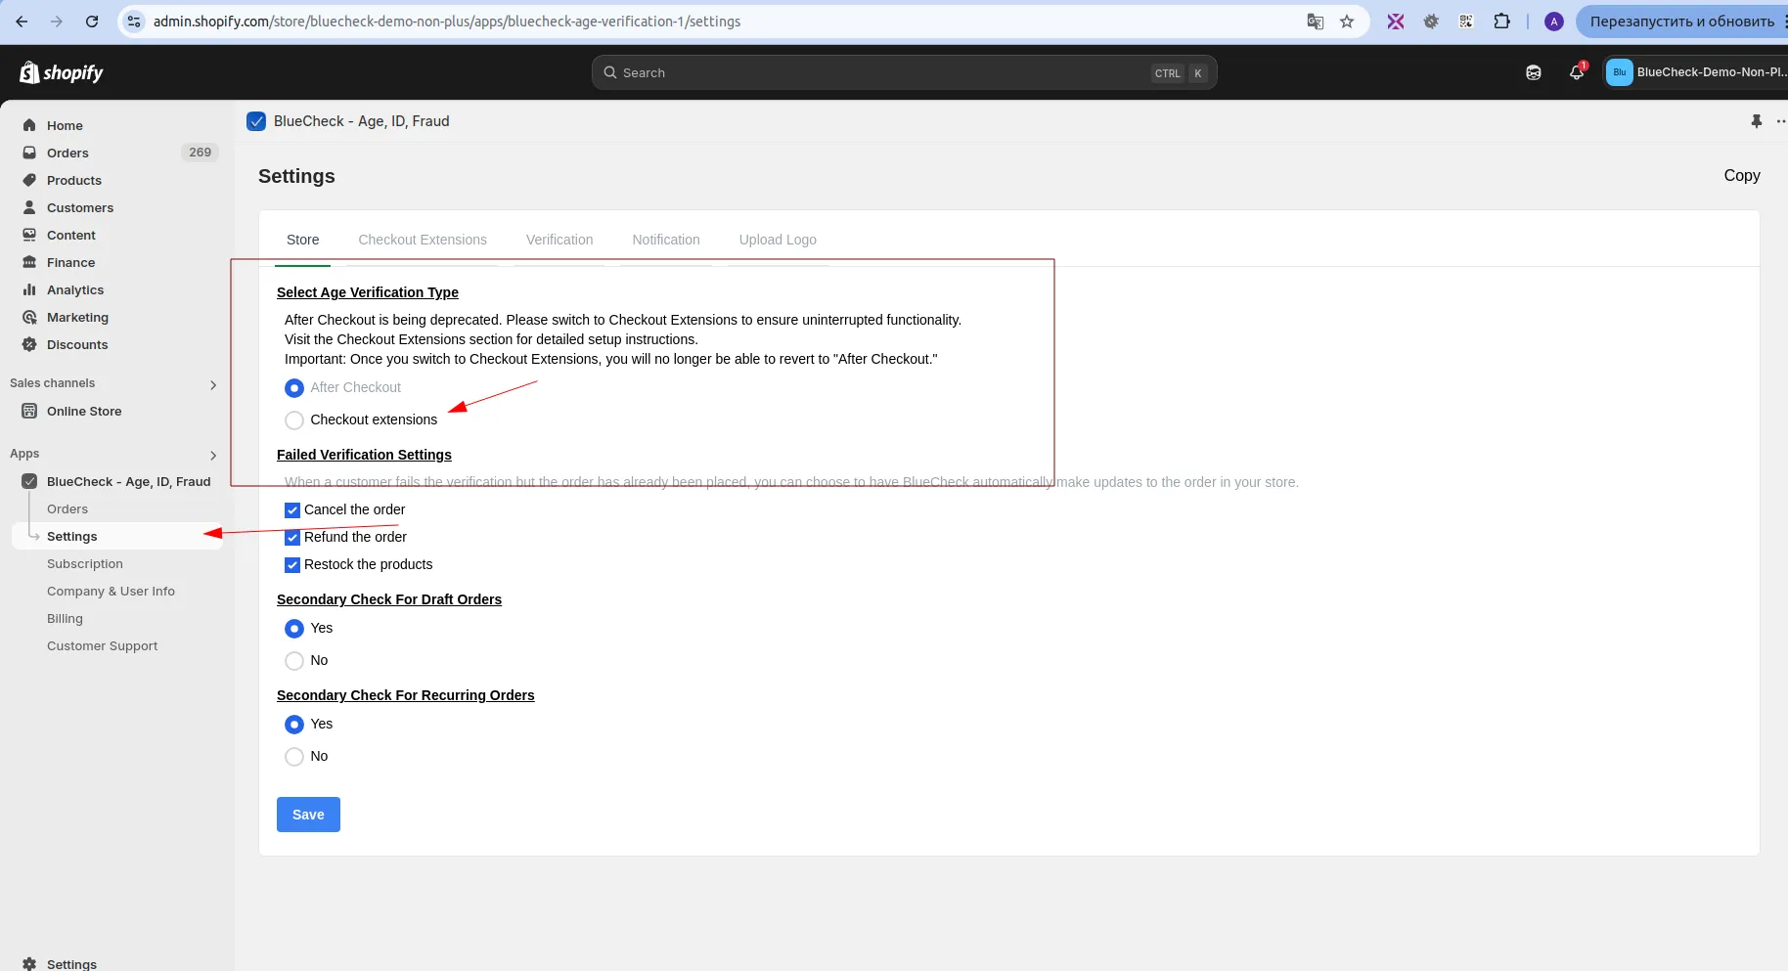Expand Apps section chevron
The width and height of the screenshot is (1788, 971).
tap(213, 455)
